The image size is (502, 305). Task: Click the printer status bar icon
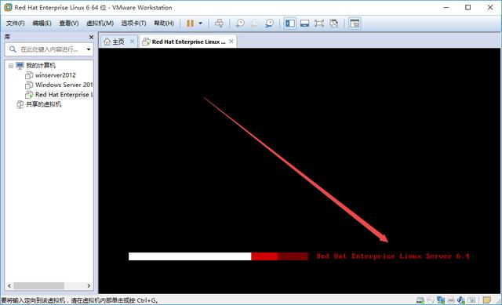tap(451, 300)
